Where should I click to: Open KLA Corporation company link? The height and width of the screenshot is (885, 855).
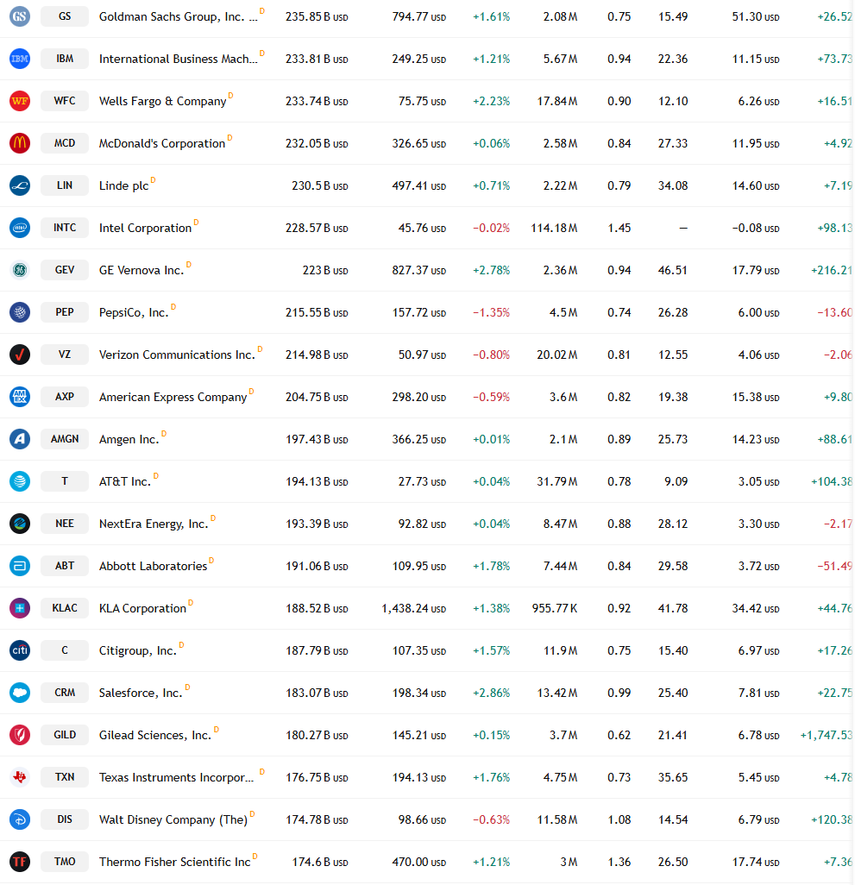142,609
